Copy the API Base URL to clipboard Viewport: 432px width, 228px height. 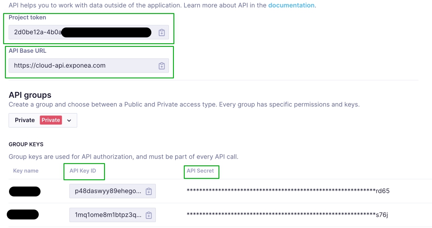click(162, 66)
